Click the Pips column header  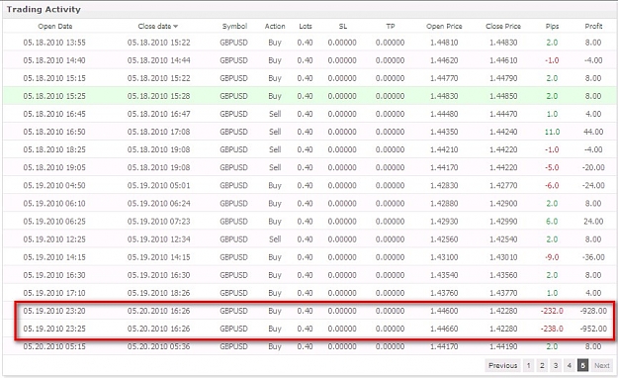[x=552, y=27]
